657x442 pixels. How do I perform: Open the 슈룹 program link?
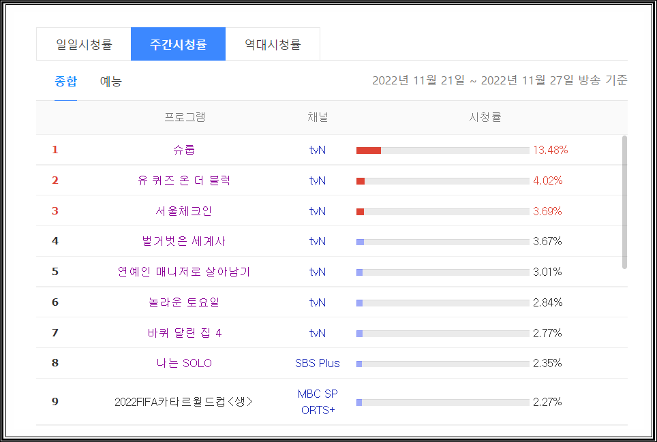(184, 149)
